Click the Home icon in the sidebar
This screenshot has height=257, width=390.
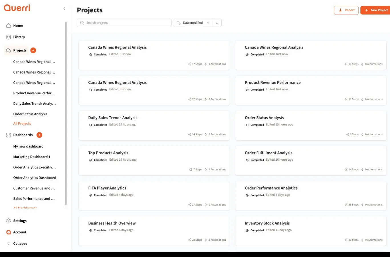click(9, 25)
